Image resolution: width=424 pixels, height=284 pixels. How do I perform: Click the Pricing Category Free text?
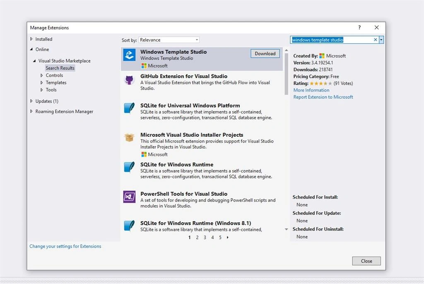tap(316, 76)
